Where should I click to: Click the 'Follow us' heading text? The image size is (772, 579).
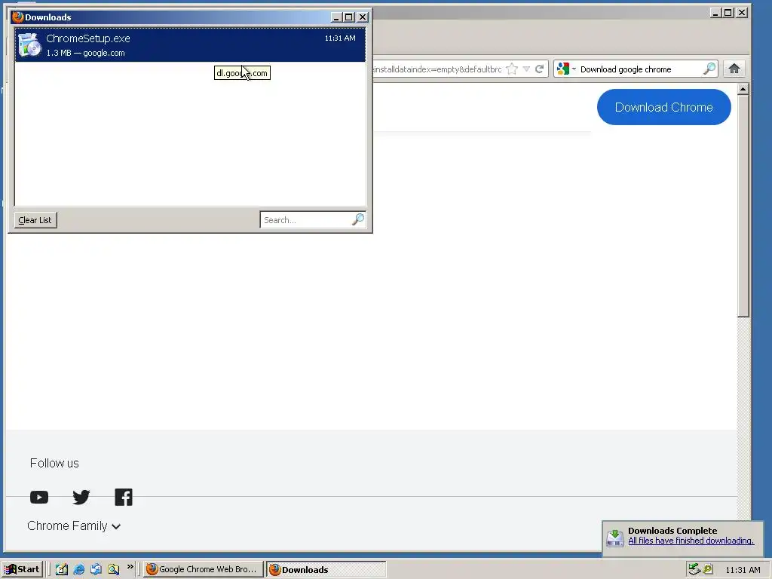click(54, 464)
